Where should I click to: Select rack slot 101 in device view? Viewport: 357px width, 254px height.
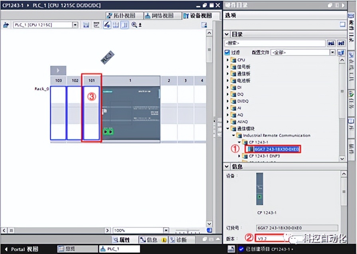coord(91,108)
